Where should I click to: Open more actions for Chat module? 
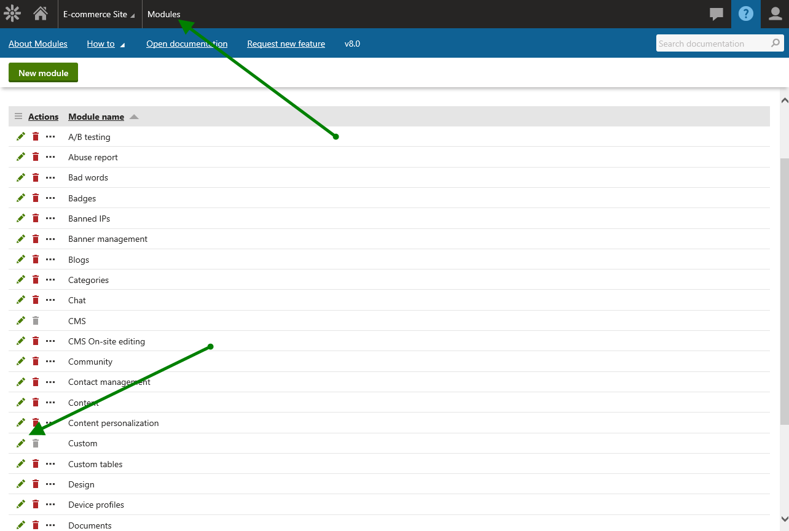click(x=50, y=300)
